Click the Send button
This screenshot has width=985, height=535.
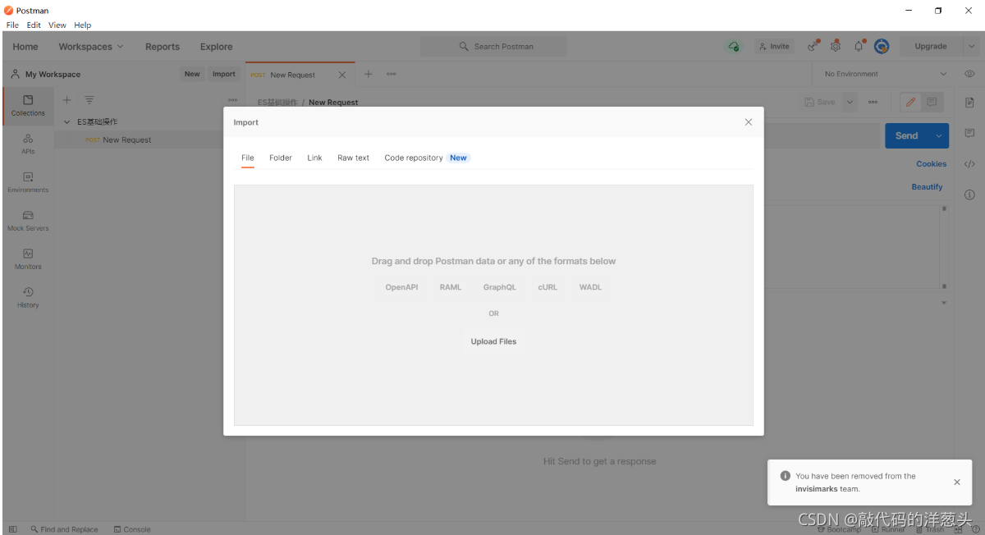tap(907, 135)
